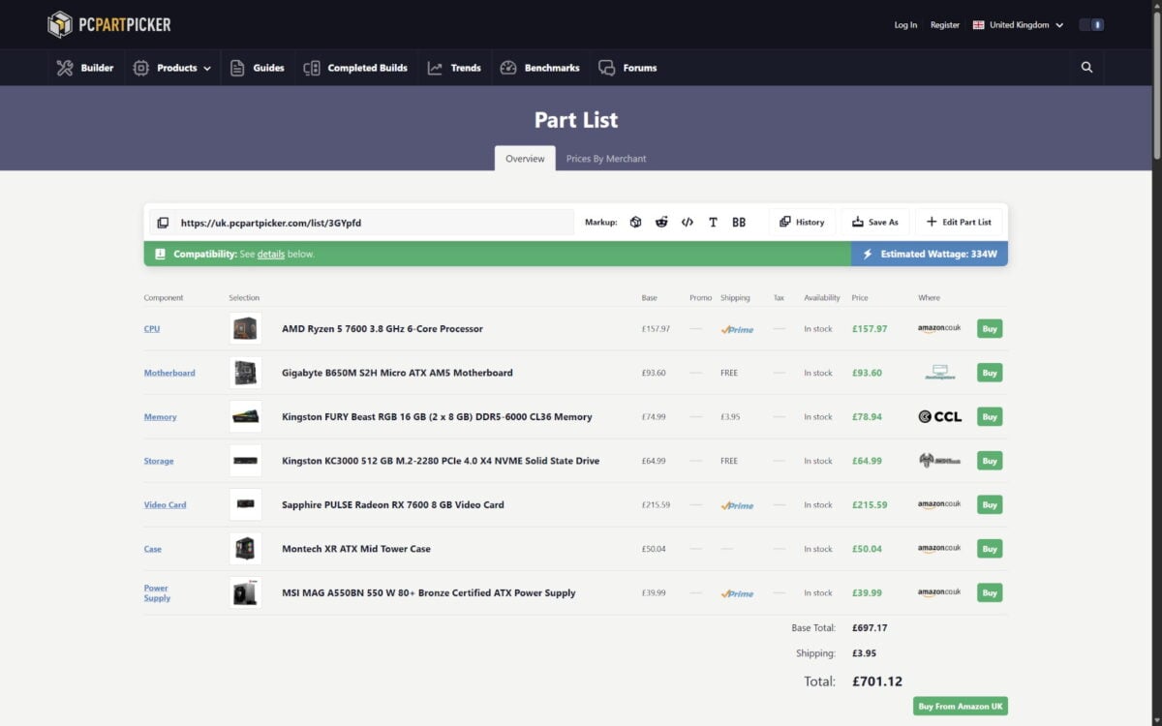Click the PCPartPicker logo

click(x=109, y=24)
